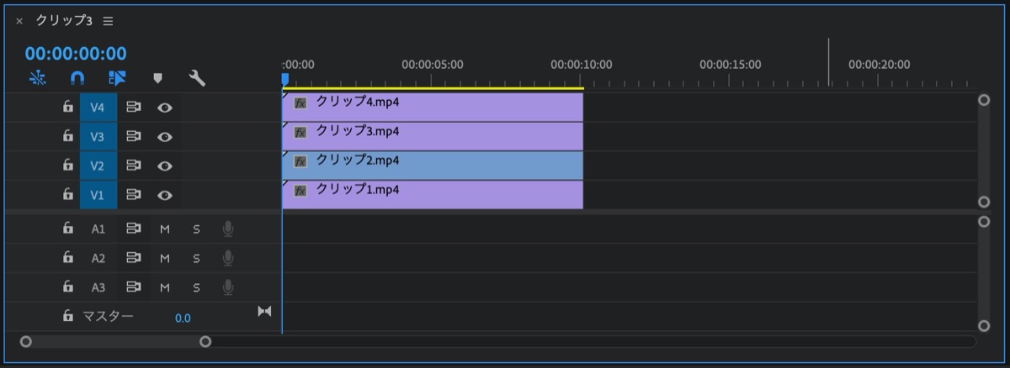
Task: Click the master track meter expand icon
Action: [264, 312]
